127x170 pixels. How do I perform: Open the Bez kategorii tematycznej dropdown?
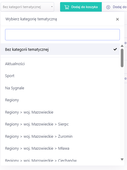point(27,7)
